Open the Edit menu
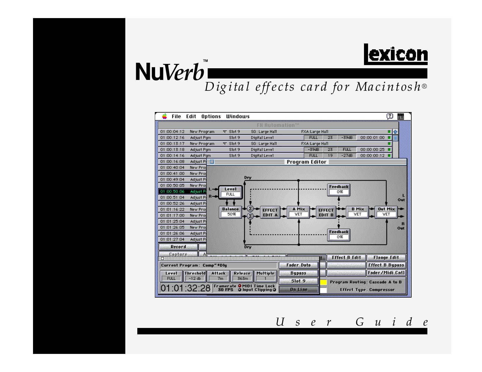Screen dimensions: 482x372 [191, 116]
